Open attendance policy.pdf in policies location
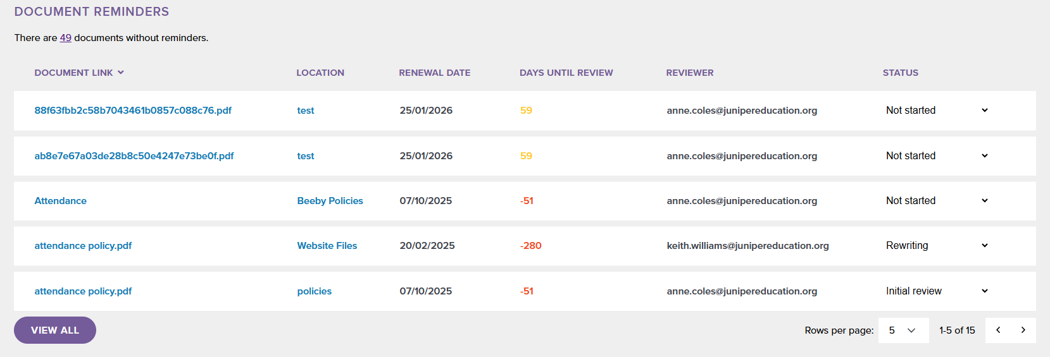The width and height of the screenshot is (1050, 357). [x=83, y=291]
